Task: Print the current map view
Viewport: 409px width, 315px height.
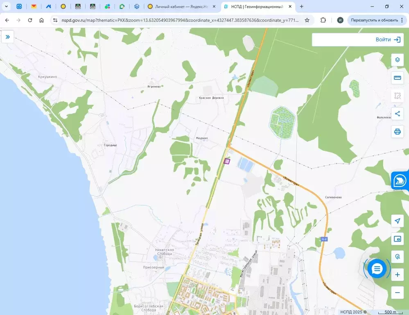Action: coord(397,132)
